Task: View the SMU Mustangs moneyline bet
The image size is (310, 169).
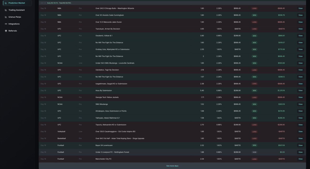Action: (x=300, y=104)
